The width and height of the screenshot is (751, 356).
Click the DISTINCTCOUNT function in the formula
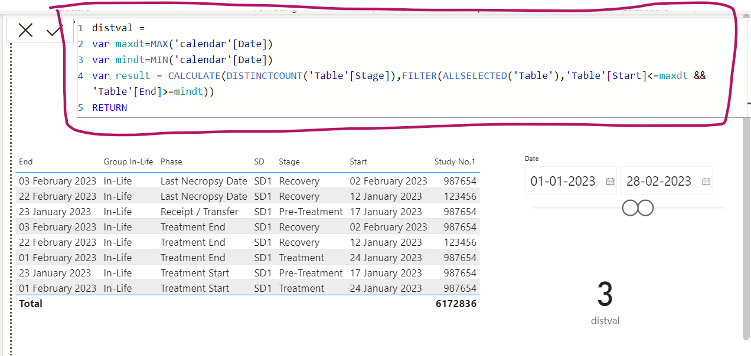(x=264, y=75)
